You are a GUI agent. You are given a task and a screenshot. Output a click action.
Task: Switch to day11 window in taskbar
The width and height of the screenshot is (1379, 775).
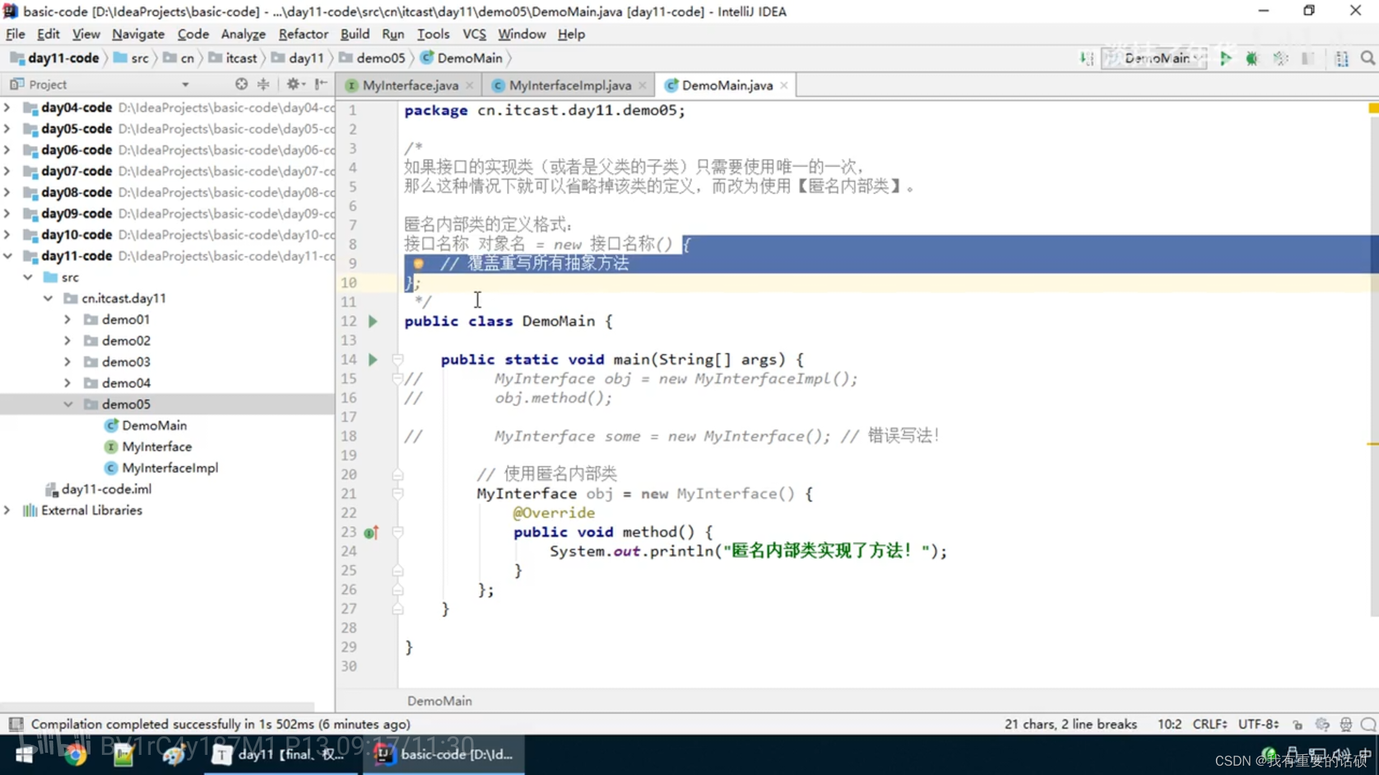(x=282, y=754)
